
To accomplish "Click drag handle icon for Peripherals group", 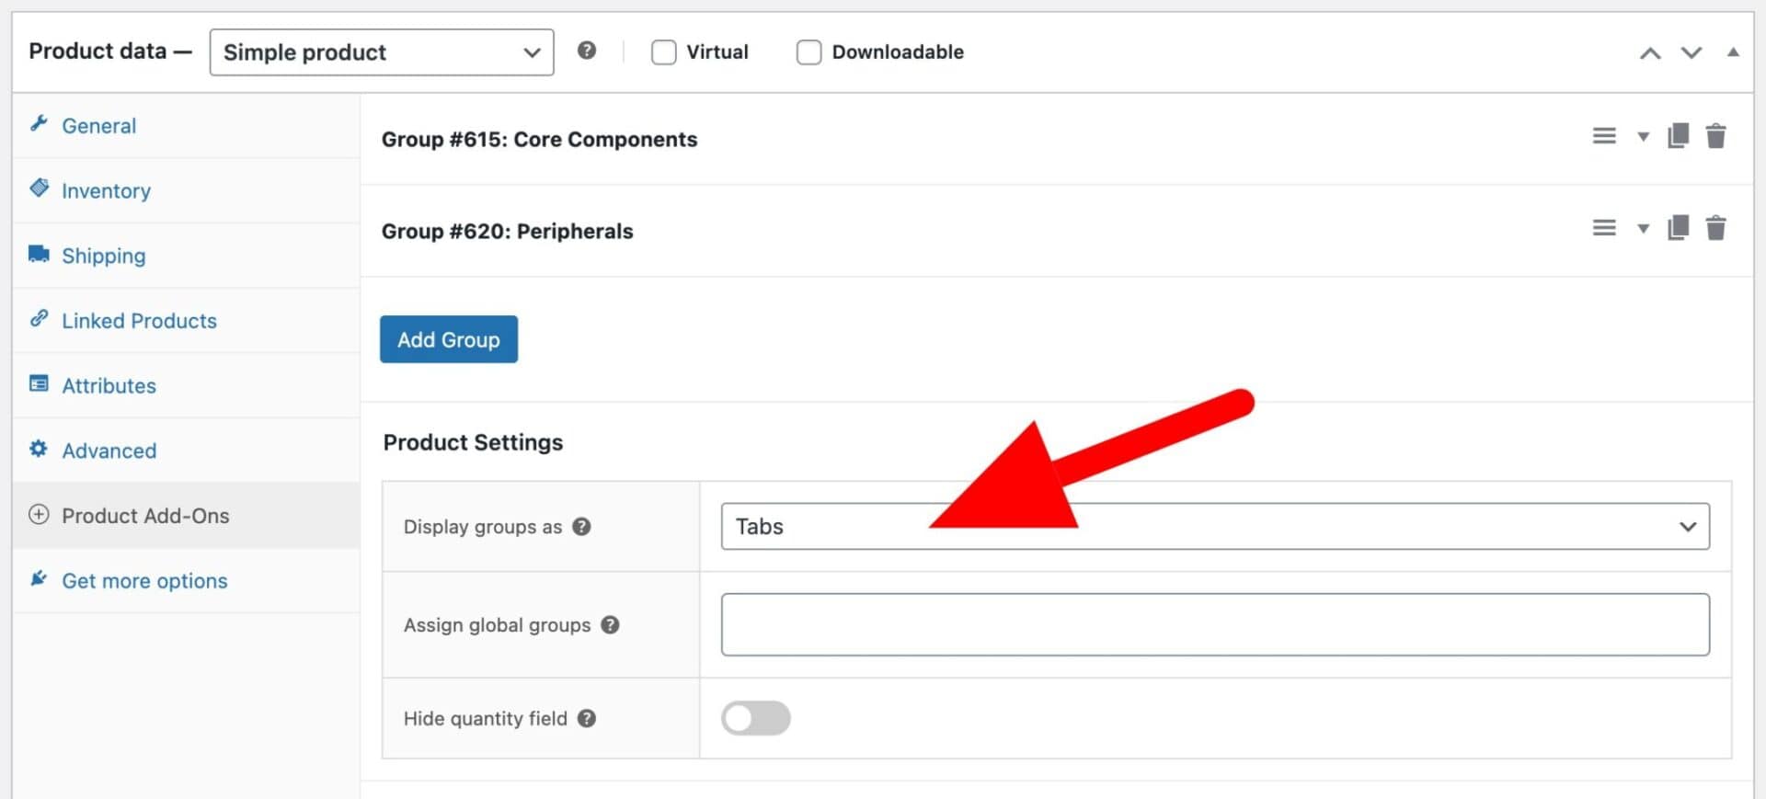I will [1604, 228].
